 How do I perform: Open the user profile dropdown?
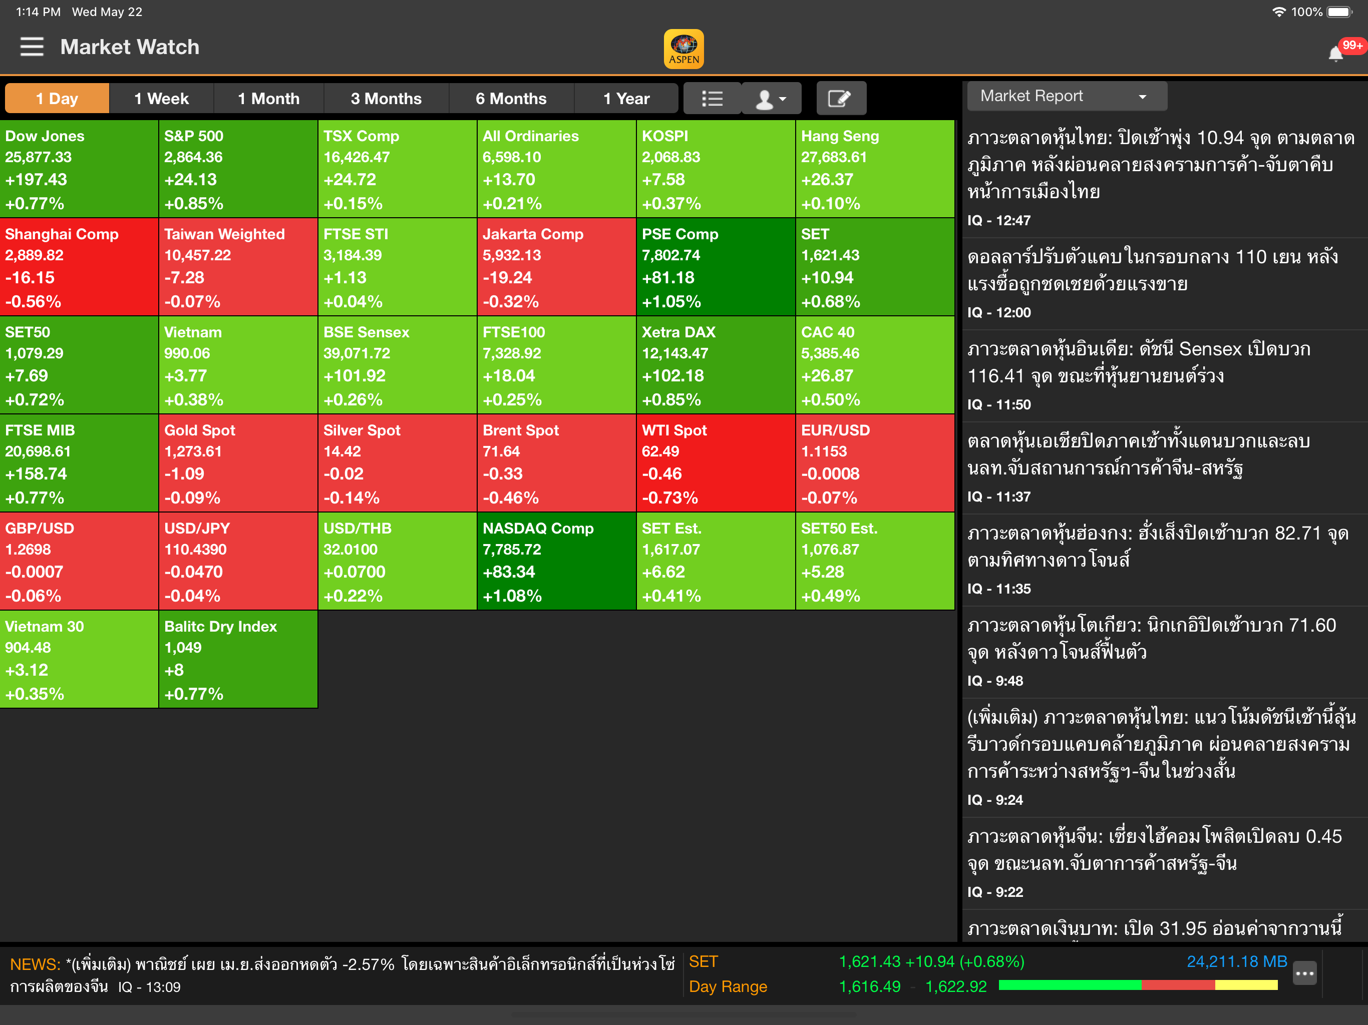(771, 98)
